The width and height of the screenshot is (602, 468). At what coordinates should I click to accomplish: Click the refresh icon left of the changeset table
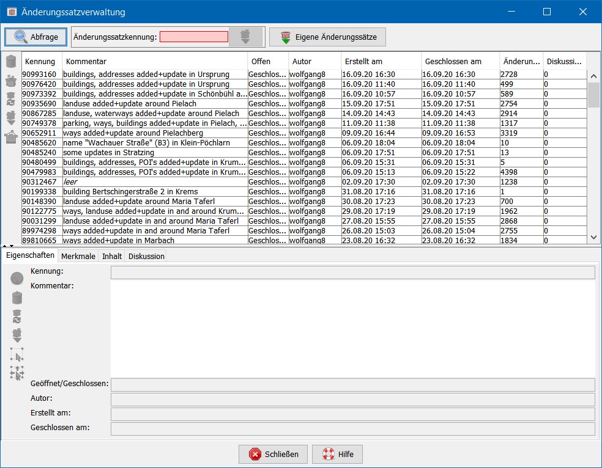[11, 99]
